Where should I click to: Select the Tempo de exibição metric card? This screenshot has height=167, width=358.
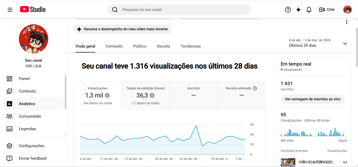pyautogui.click(x=146, y=96)
